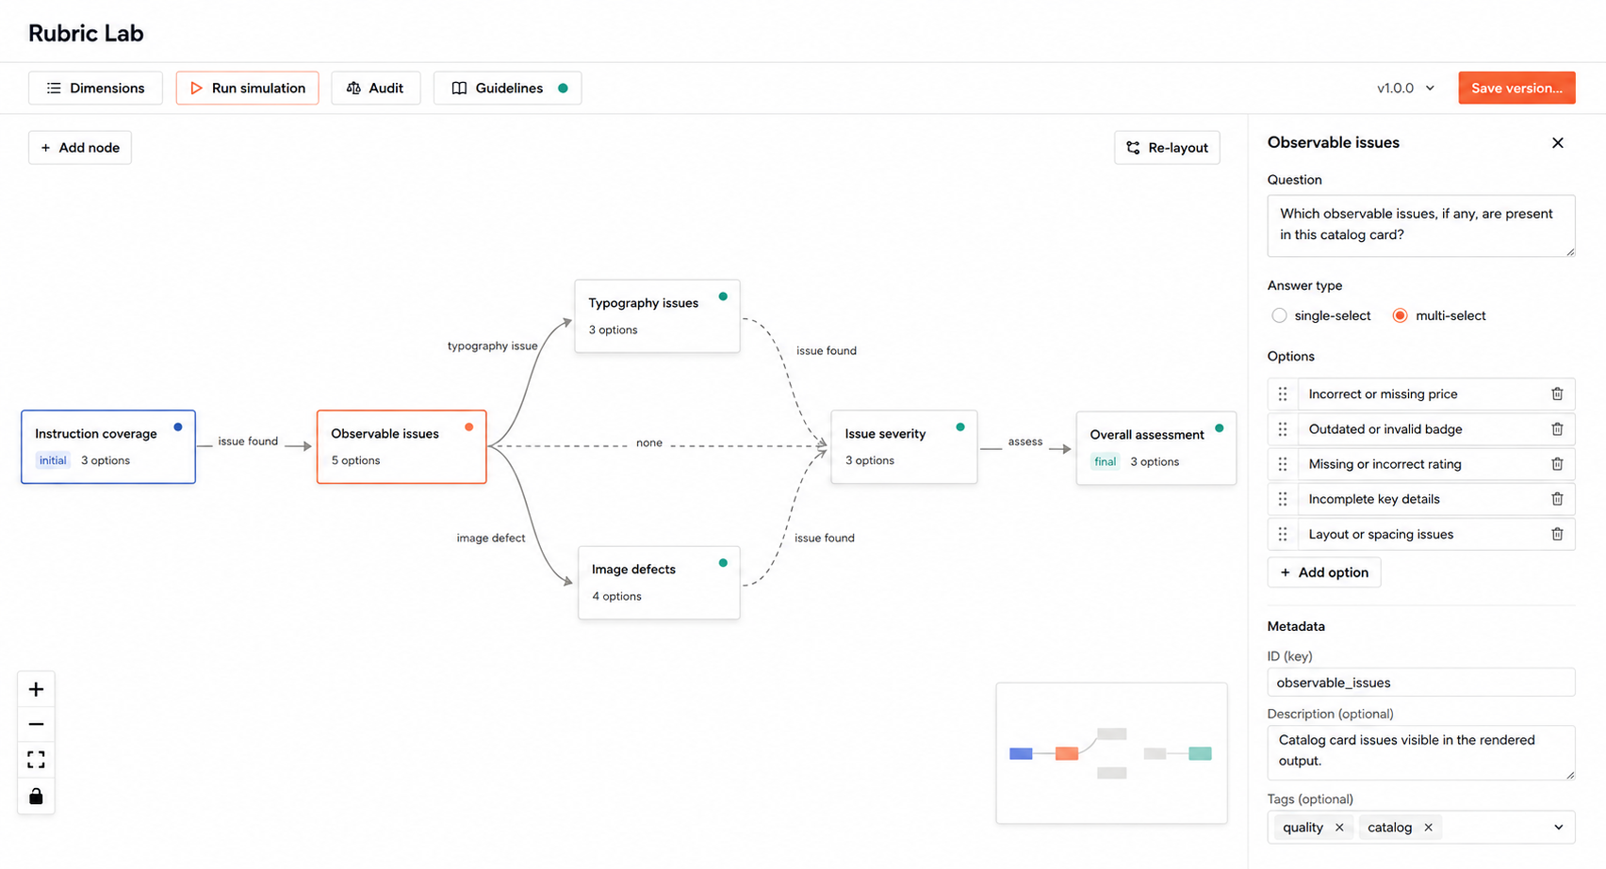The width and height of the screenshot is (1606, 869).
Task: Select the multi-select answer type
Action: click(x=1400, y=315)
